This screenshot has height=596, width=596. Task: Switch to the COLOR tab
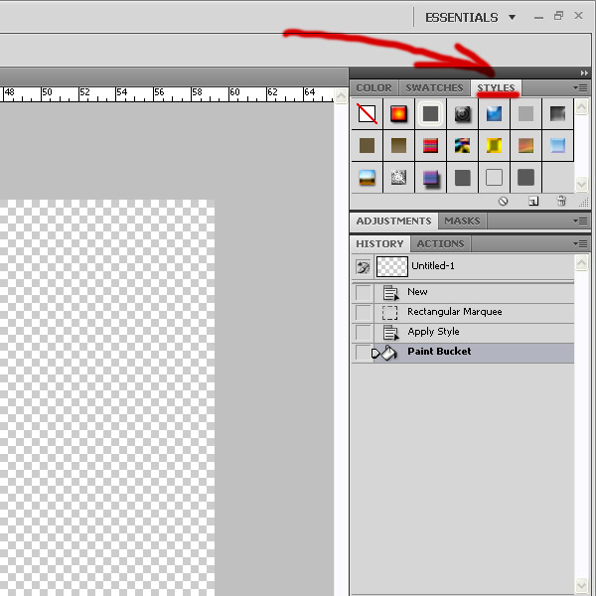pyautogui.click(x=374, y=88)
